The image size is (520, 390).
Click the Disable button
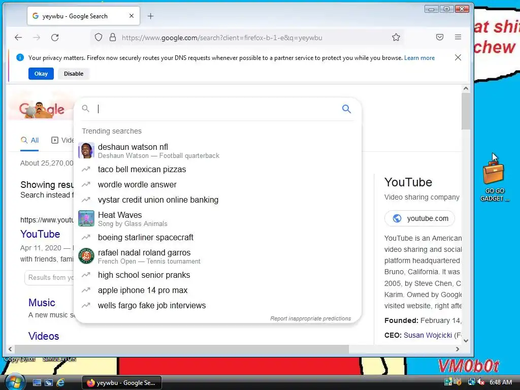click(x=74, y=74)
